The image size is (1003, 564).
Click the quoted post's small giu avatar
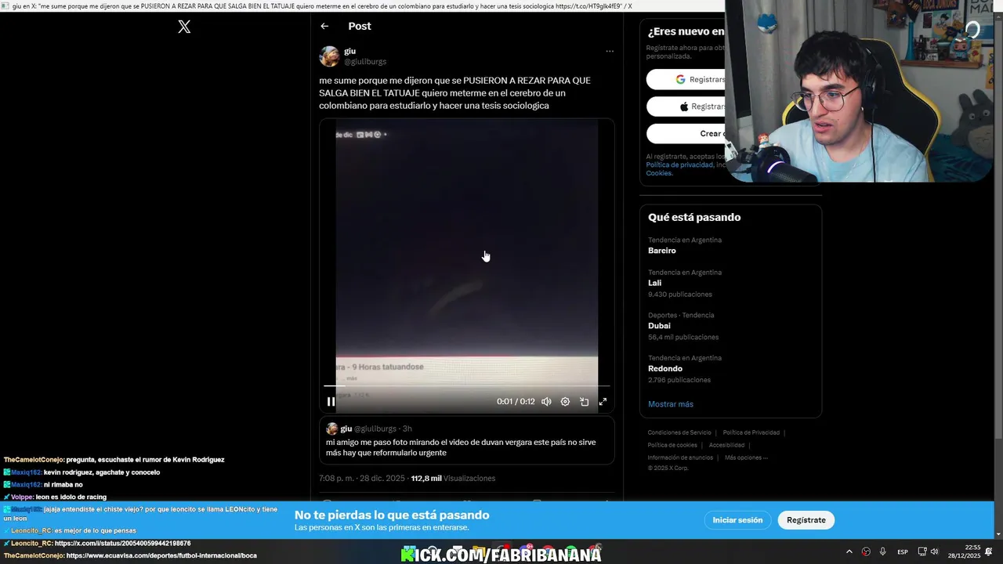pyautogui.click(x=331, y=428)
